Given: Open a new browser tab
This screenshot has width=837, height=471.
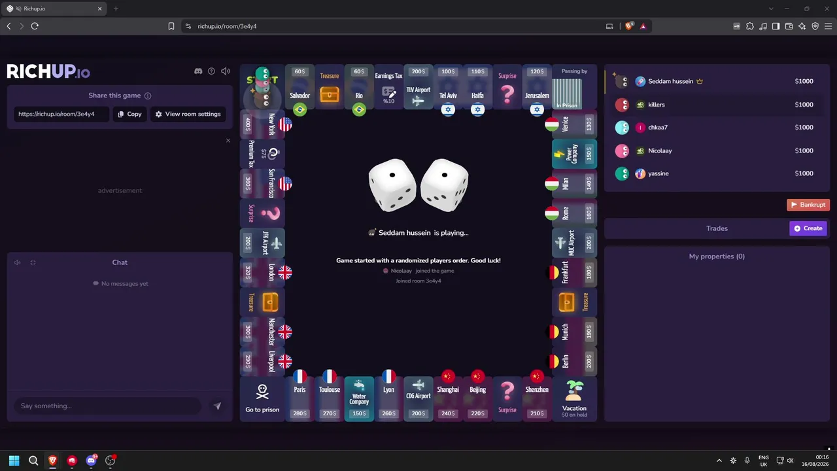Looking at the screenshot, I should [x=116, y=9].
